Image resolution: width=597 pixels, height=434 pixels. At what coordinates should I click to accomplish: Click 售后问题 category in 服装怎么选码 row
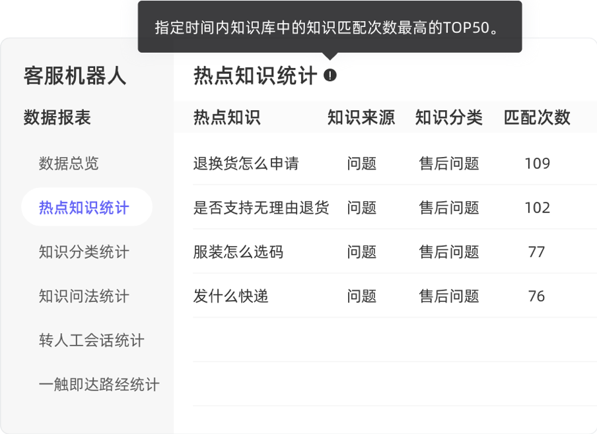449,252
